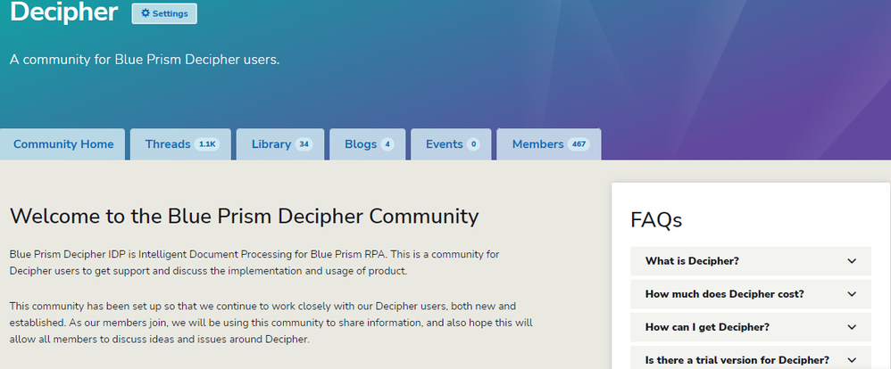
Task: Click chevron beside "How much does Decipher cost?"
Action: pyautogui.click(x=852, y=294)
